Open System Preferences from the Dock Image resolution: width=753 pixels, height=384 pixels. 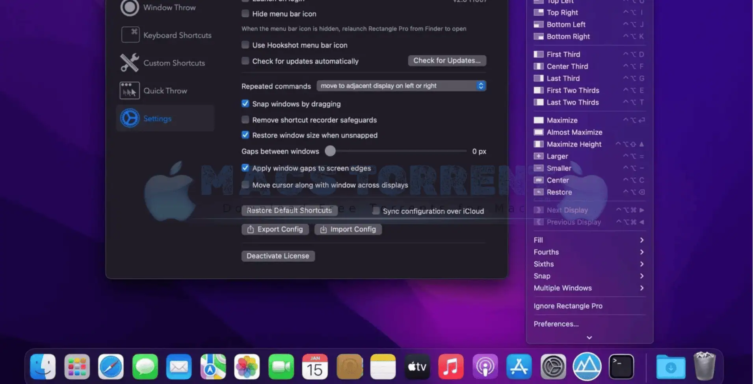tap(553, 367)
